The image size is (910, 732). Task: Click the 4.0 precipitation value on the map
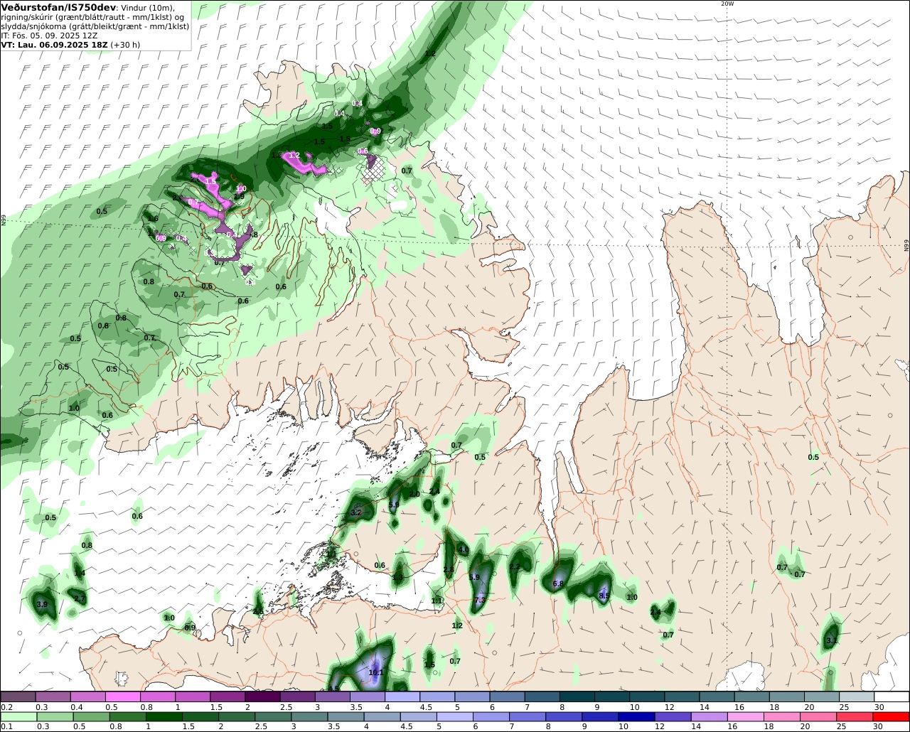(464, 550)
